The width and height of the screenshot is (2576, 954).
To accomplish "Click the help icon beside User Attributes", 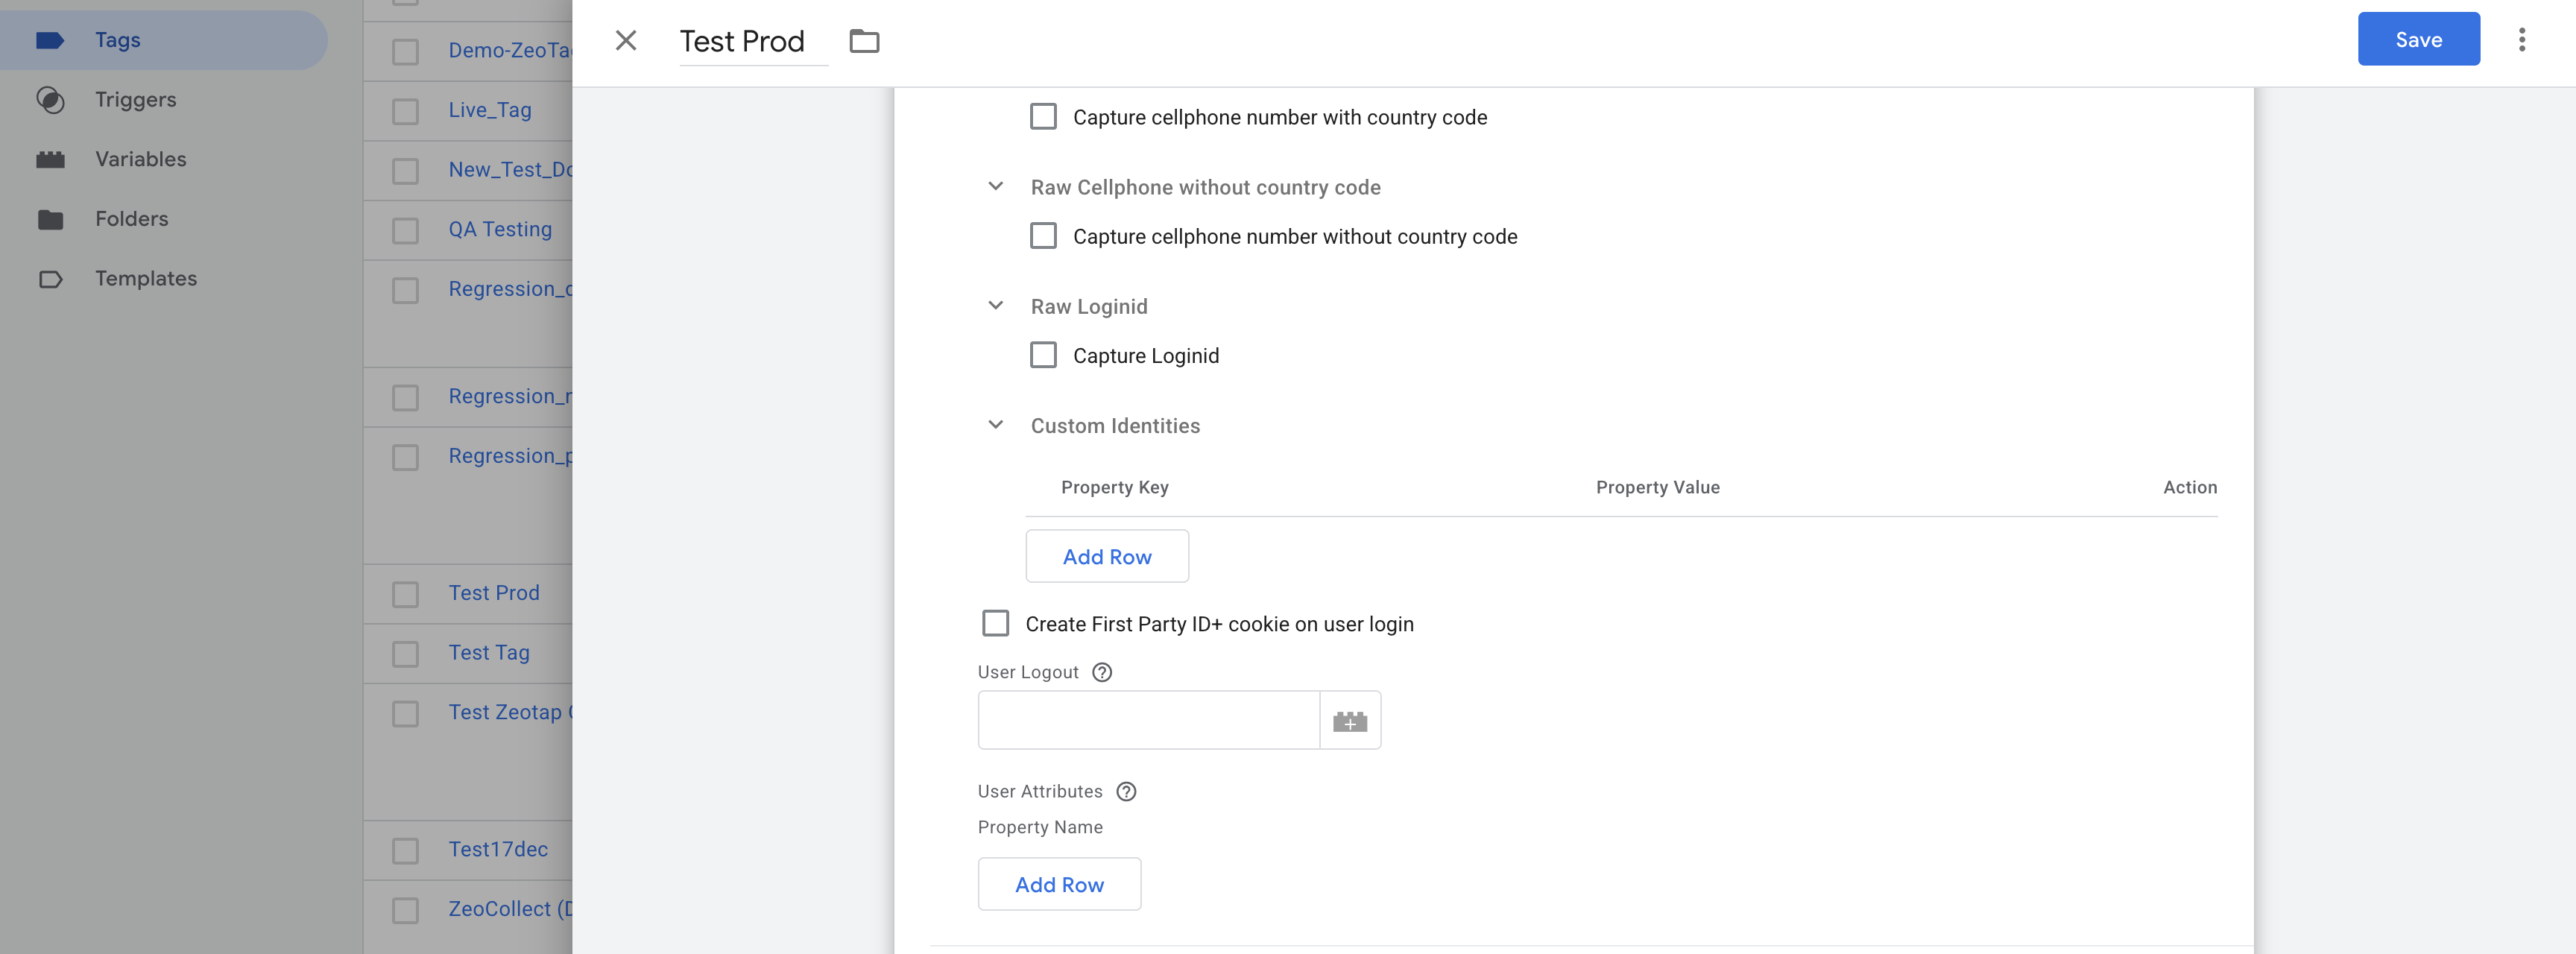I will coord(1127,792).
